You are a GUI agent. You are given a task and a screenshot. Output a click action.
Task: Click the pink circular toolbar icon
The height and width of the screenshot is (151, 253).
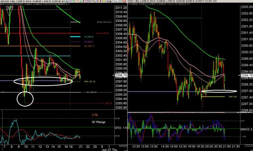pyautogui.click(x=70, y=1)
